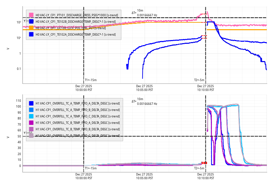Click the TC_A_TEMP_FIFO_A_DELTA legend swatch
273x187 pixels.
coord(31,103)
